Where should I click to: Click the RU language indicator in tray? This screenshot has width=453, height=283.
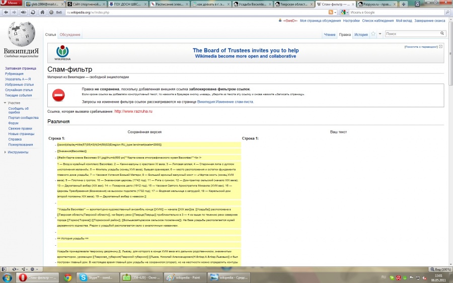(x=384, y=277)
